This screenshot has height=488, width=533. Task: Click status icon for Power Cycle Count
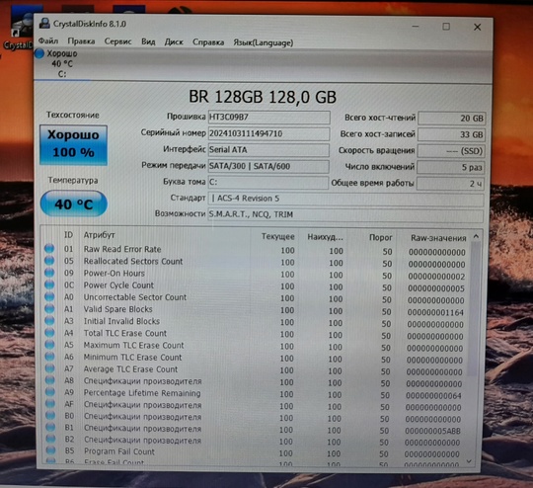pyautogui.click(x=49, y=285)
